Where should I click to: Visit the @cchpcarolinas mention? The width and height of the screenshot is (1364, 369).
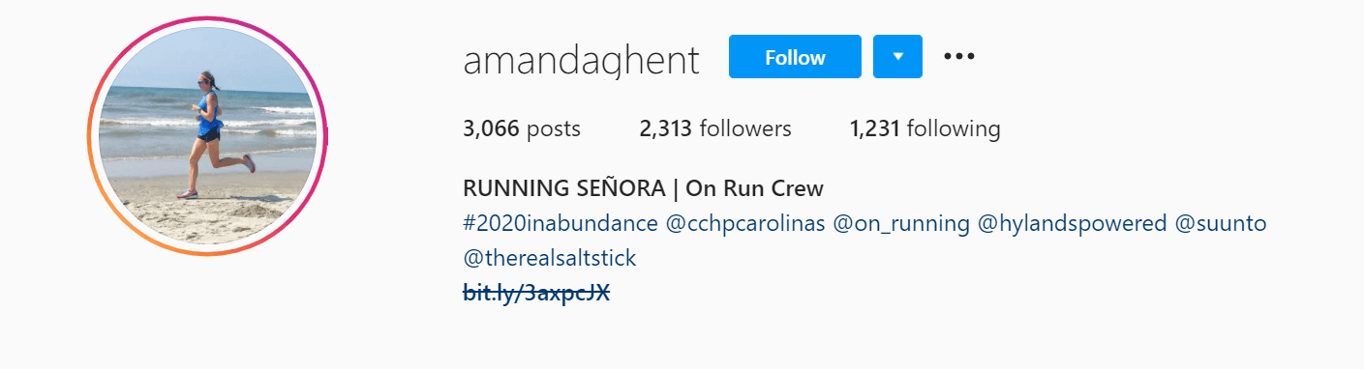click(x=745, y=224)
